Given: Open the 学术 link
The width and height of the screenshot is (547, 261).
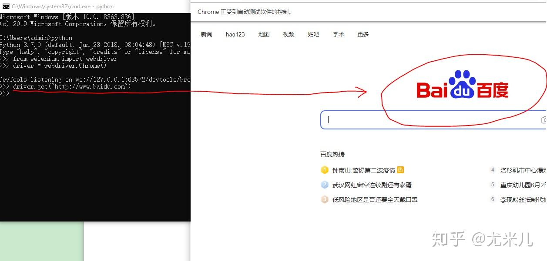Looking at the screenshot, I should click(x=338, y=34).
